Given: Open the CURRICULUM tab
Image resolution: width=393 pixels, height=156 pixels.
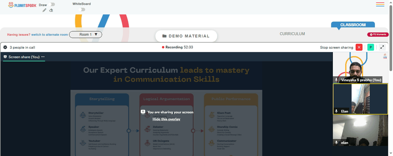Looking at the screenshot, I should coord(292,34).
